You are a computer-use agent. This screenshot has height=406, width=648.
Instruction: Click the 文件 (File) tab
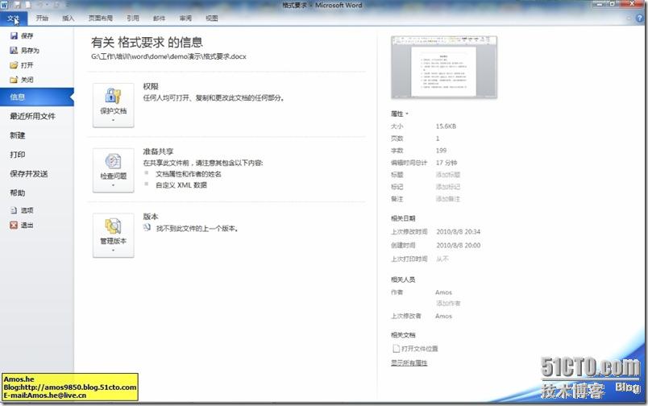tap(14, 19)
